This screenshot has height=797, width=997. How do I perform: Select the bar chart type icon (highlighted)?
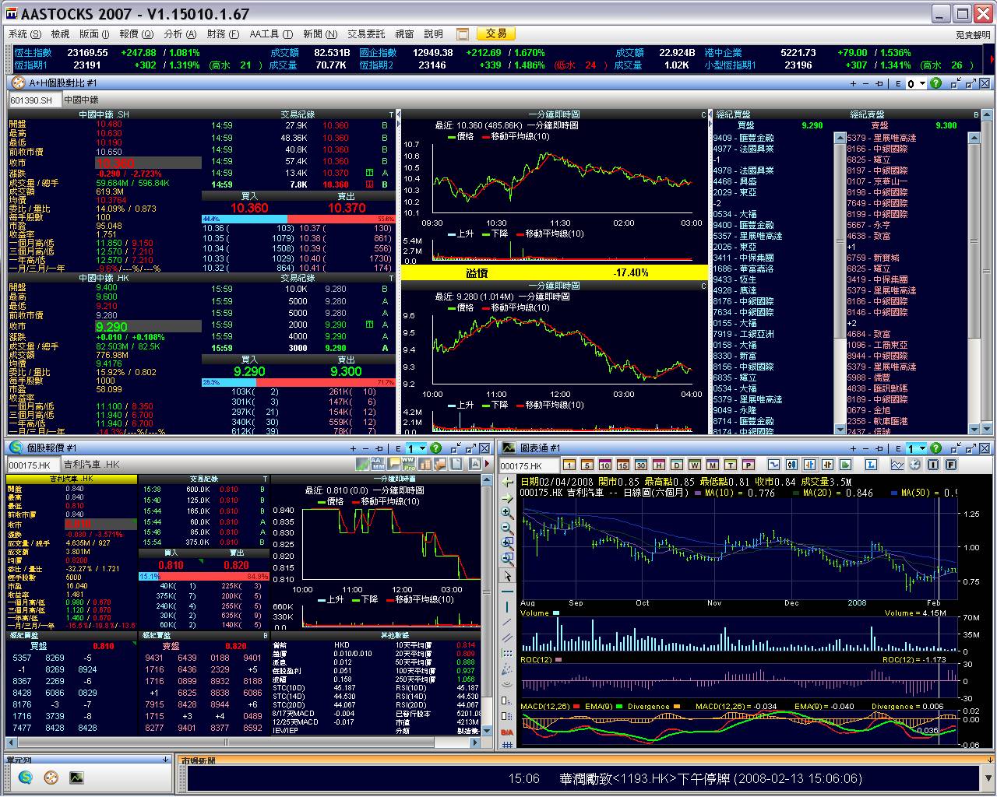809,465
